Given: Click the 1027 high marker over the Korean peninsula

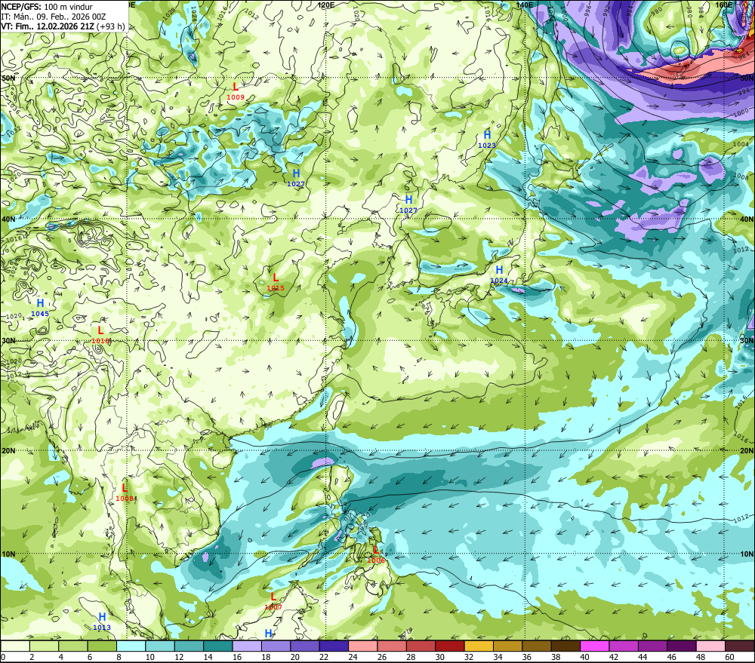Looking at the screenshot, I should point(408,200).
